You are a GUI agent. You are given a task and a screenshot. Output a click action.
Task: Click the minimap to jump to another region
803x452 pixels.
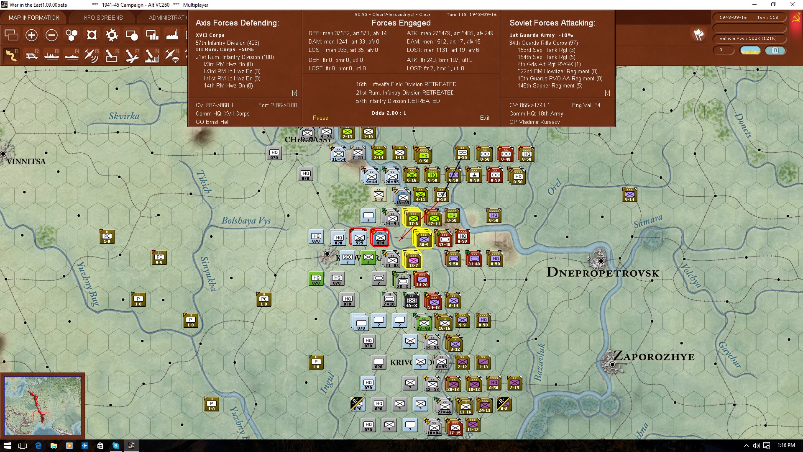point(43,404)
